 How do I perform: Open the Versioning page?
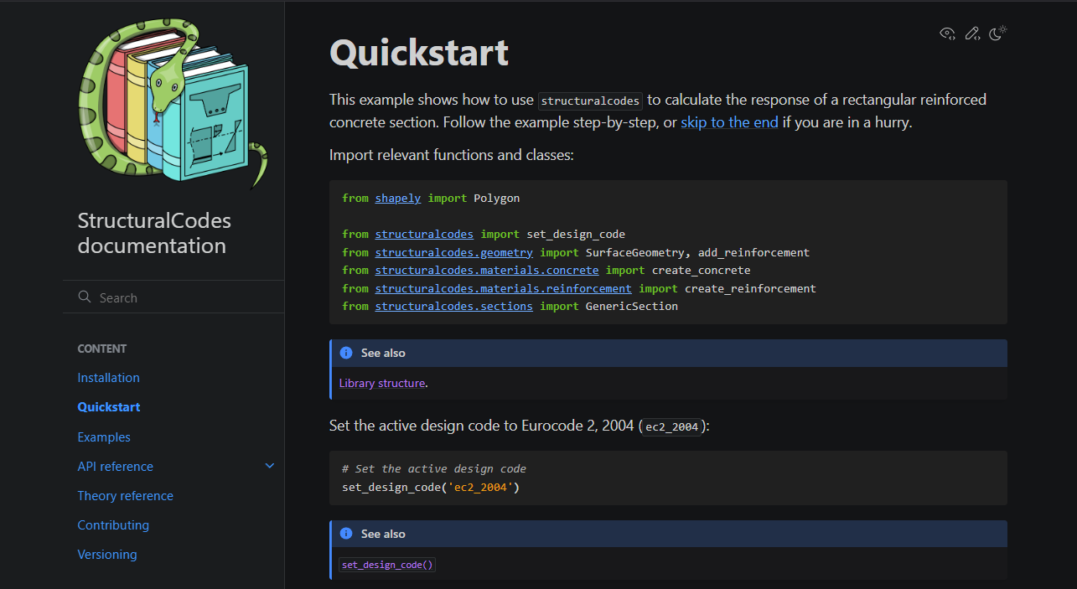pyautogui.click(x=107, y=554)
